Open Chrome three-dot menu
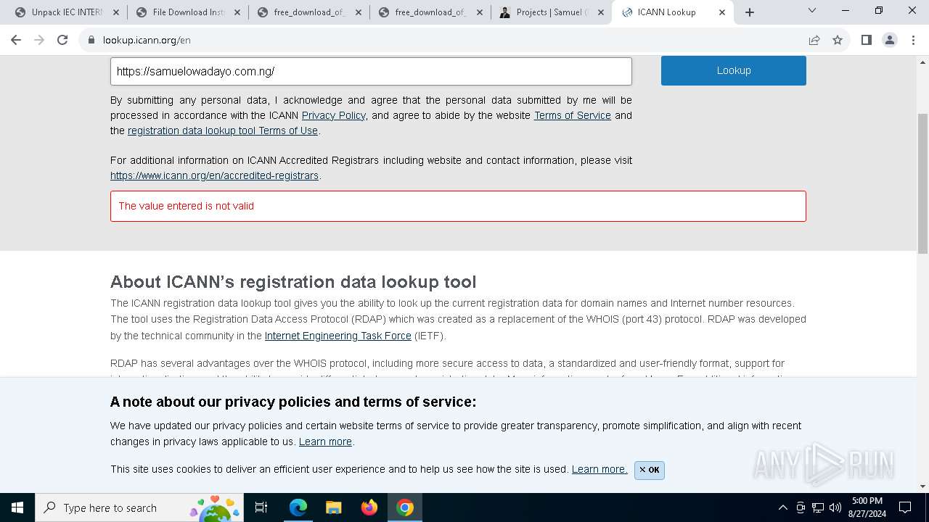The height and width of the screenshot is (522, 929). 913,40
